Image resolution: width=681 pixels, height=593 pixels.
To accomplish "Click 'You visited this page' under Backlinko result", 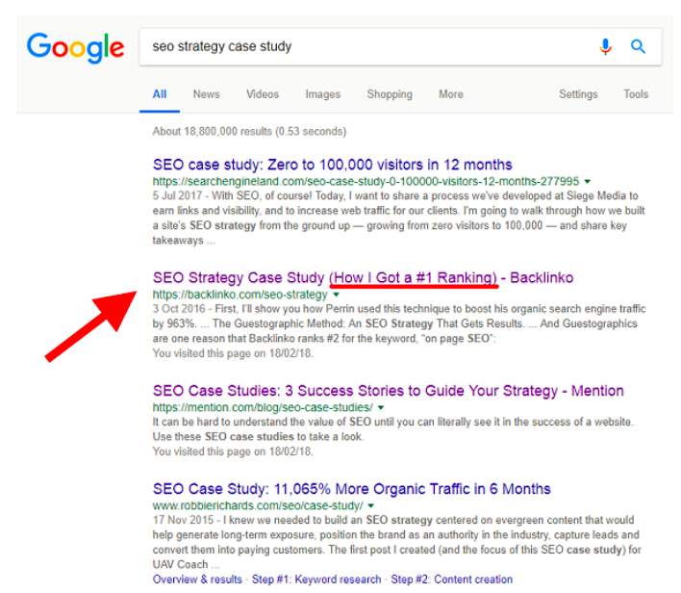I will [233, 353].
